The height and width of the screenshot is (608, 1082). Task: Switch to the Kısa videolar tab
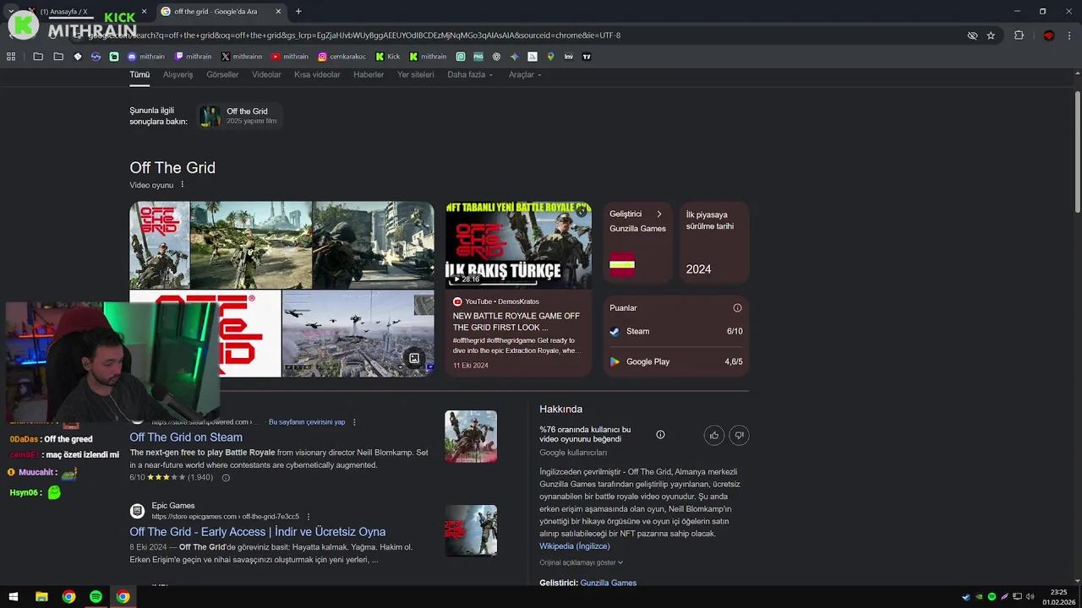coord(317,74)
